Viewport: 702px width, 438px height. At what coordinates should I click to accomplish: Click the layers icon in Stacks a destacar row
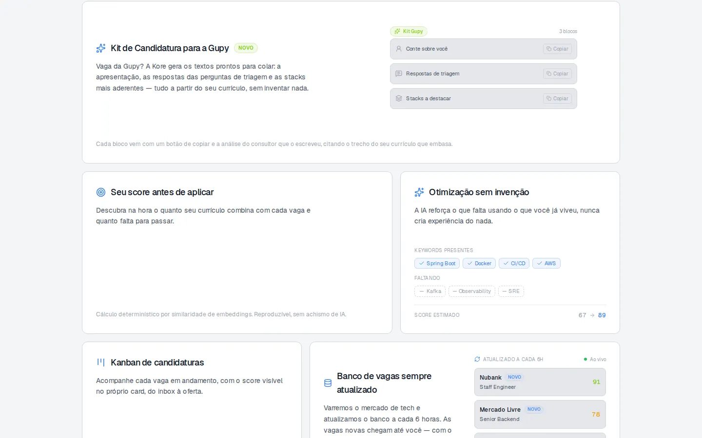pos(399,98)
